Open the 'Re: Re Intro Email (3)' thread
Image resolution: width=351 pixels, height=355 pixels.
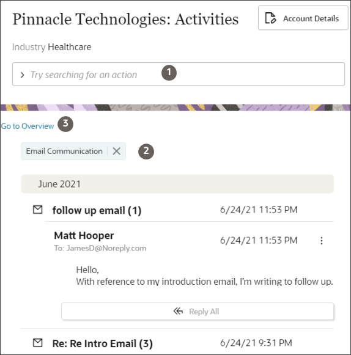tap(102, 343)
